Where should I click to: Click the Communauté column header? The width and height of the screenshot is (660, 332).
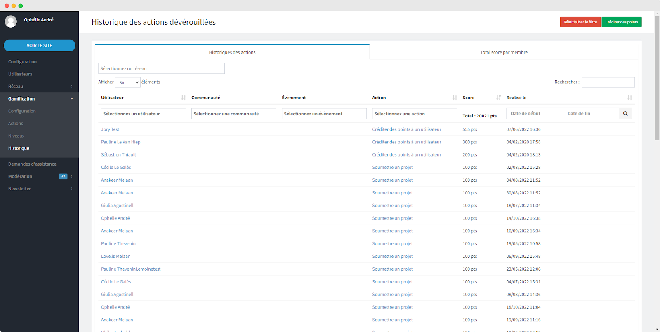(206, 98)
